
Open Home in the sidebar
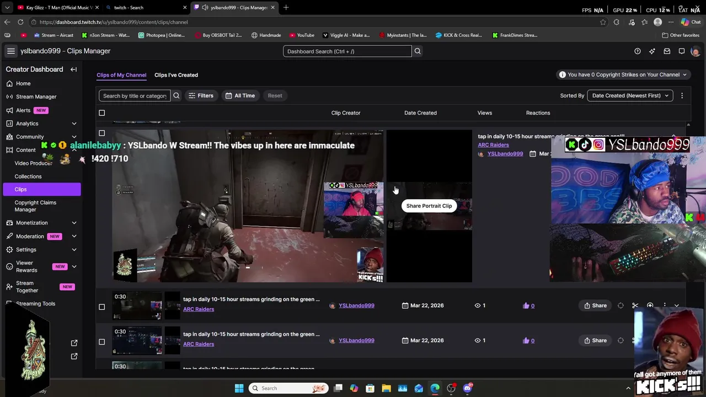click(23, 83)
